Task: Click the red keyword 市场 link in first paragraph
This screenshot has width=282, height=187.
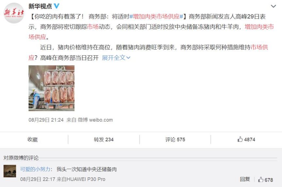Action: [x=93, y=27]
